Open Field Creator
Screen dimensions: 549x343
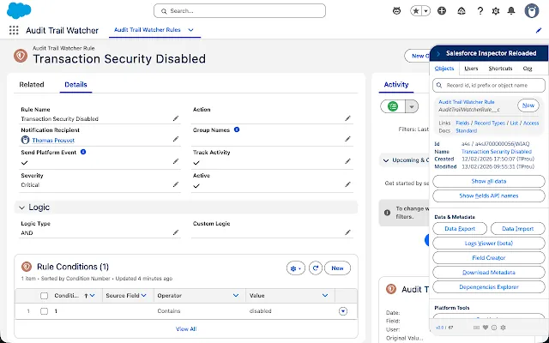(489, 258)
